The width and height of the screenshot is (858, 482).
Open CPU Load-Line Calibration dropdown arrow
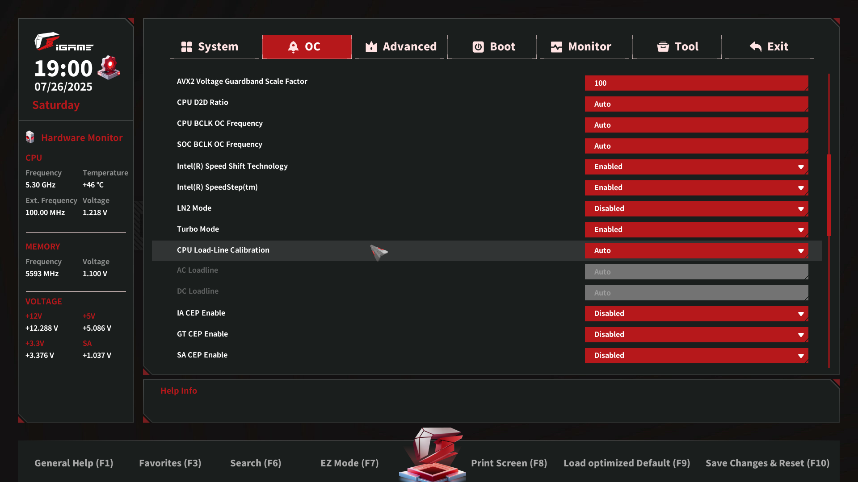(x=801, y=251)
